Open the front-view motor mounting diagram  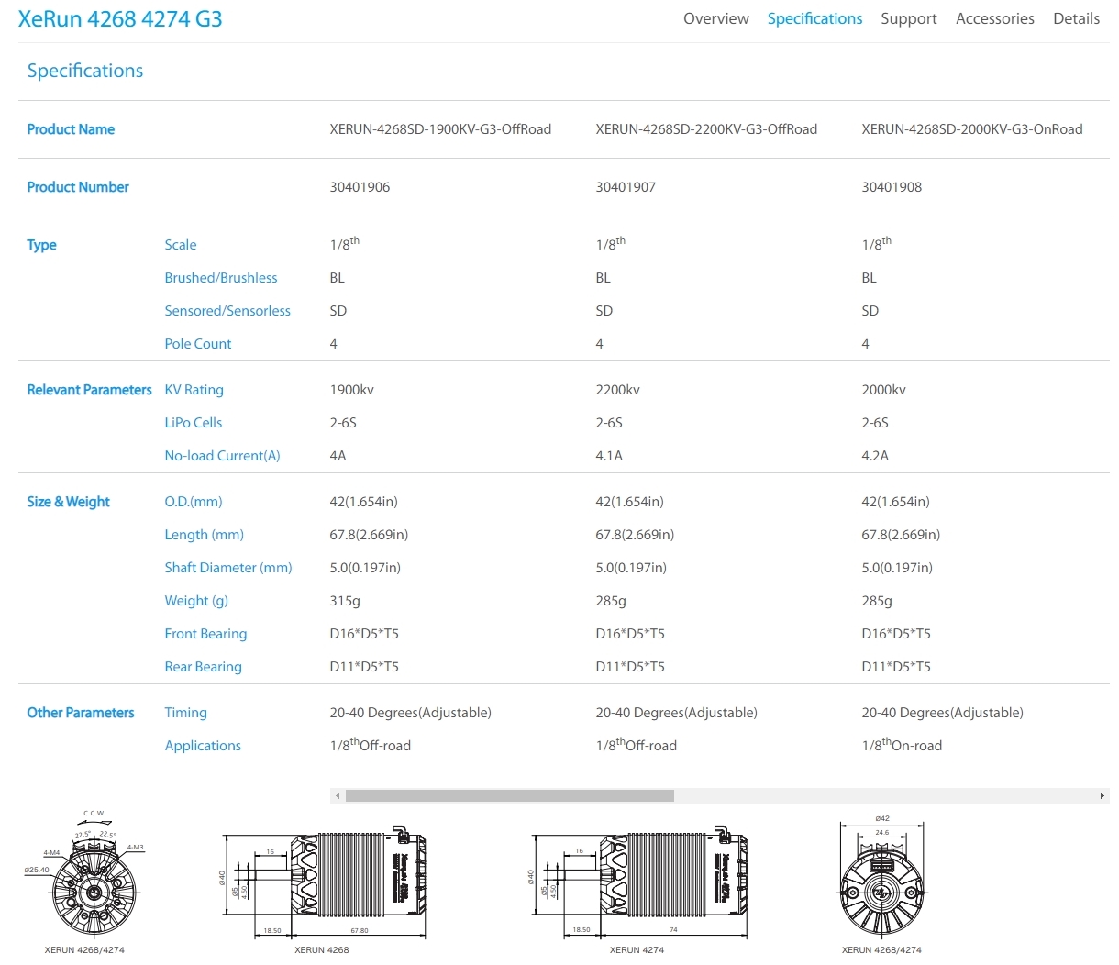pyautogui.click(x=83, y=881)
